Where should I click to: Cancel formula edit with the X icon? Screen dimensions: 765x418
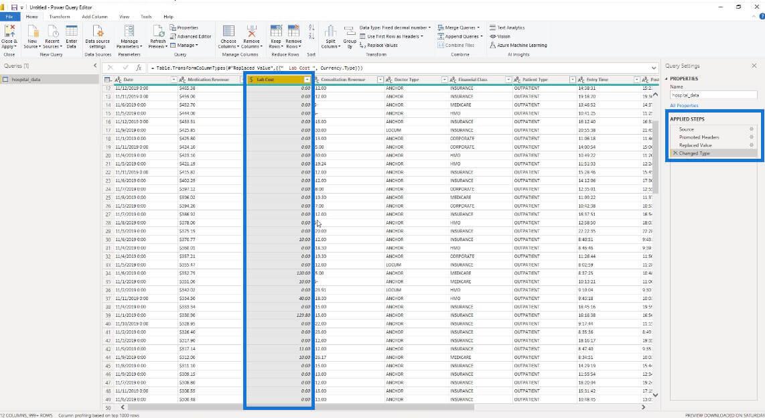click(111, 68)
